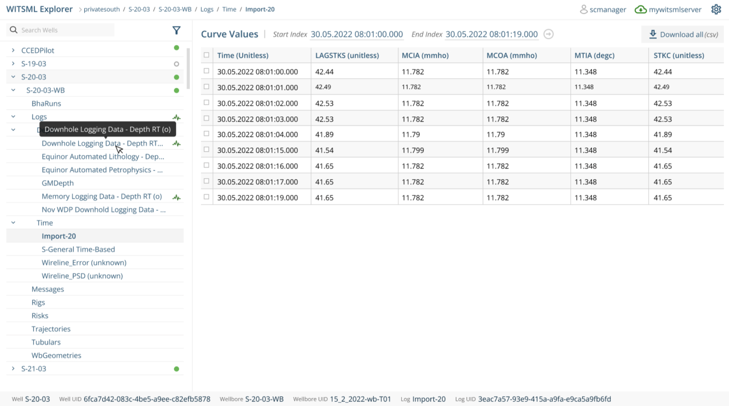The height and width of the screenshot is (406, 729).
Task: Navigate to privatesouth via the breadcrumb
Action: click(x=101, y=9)
